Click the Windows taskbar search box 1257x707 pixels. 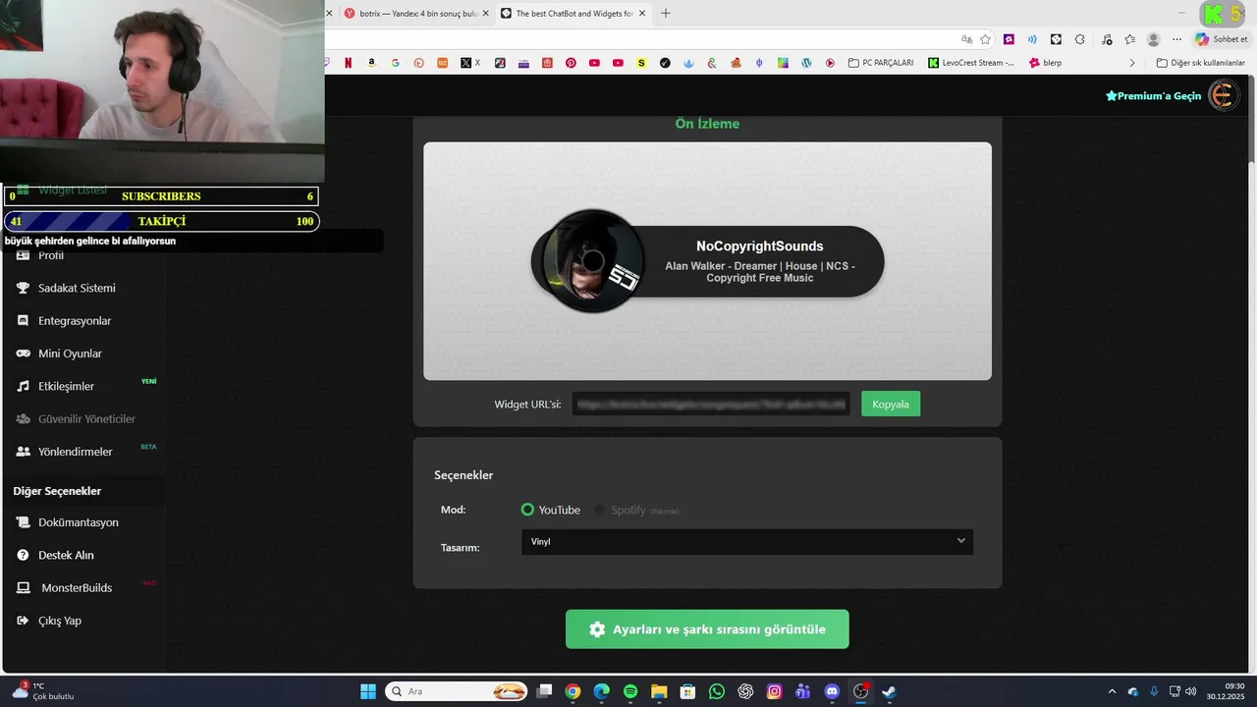pyautogui.click(x=456, y=691)
